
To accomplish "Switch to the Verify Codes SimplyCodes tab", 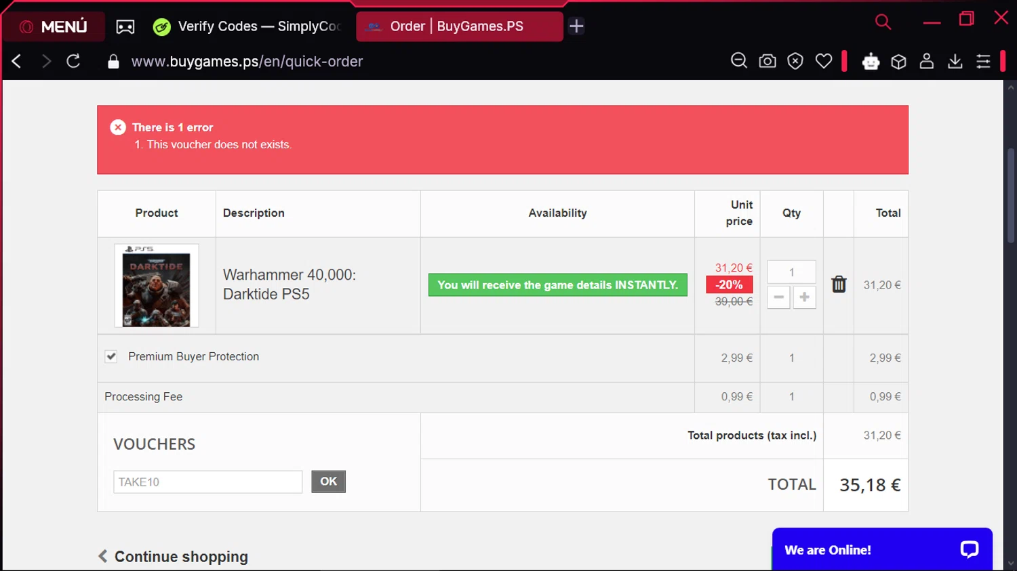I will point(247,26).
